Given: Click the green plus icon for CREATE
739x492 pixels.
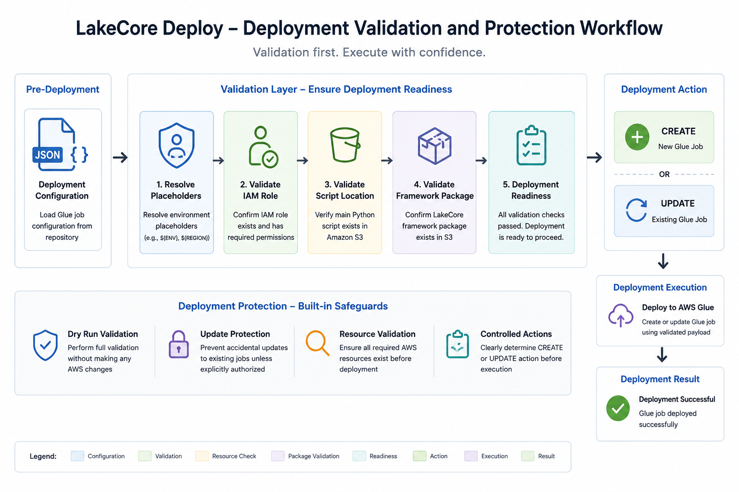Looking at the screenshot, I should pyautogui.click(x=637, y=137).
